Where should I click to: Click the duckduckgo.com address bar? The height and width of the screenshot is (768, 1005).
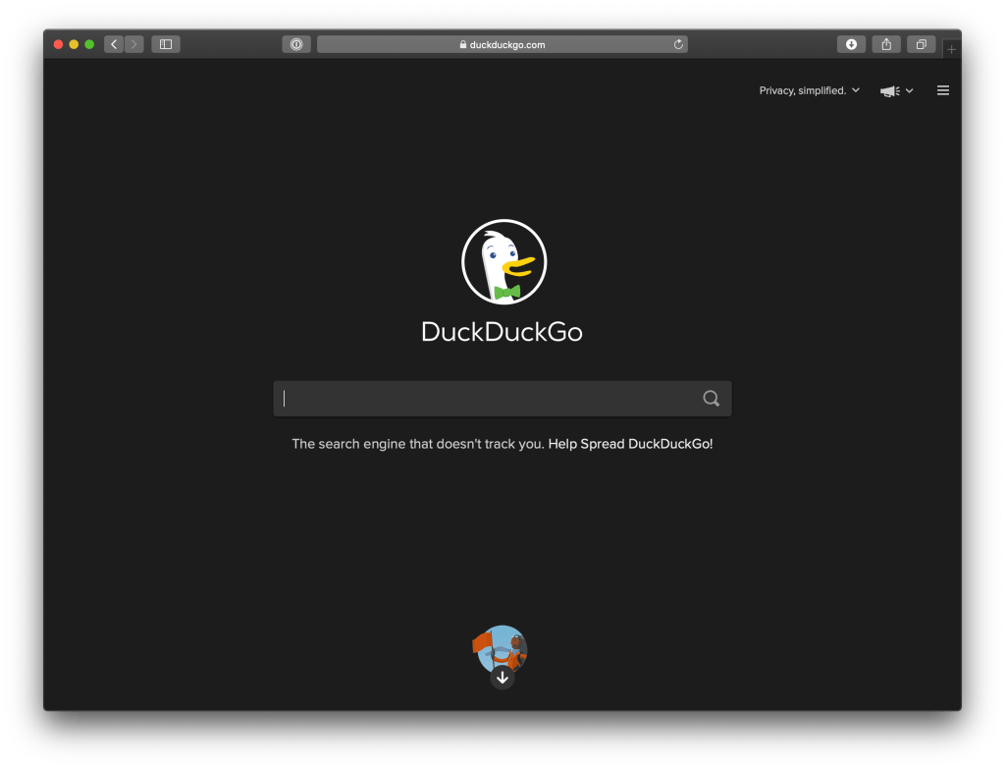[502, 44]
